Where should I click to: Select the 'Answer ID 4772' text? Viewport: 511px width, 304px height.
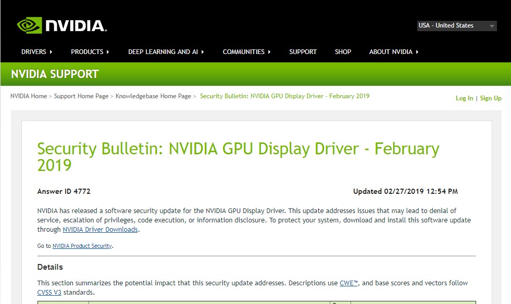point(64,192)
